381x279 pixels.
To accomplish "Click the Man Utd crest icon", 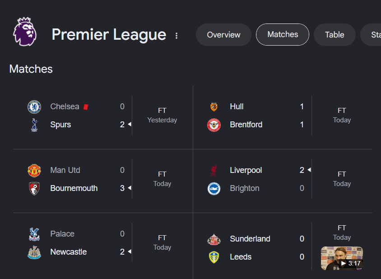I will (34, 170).
